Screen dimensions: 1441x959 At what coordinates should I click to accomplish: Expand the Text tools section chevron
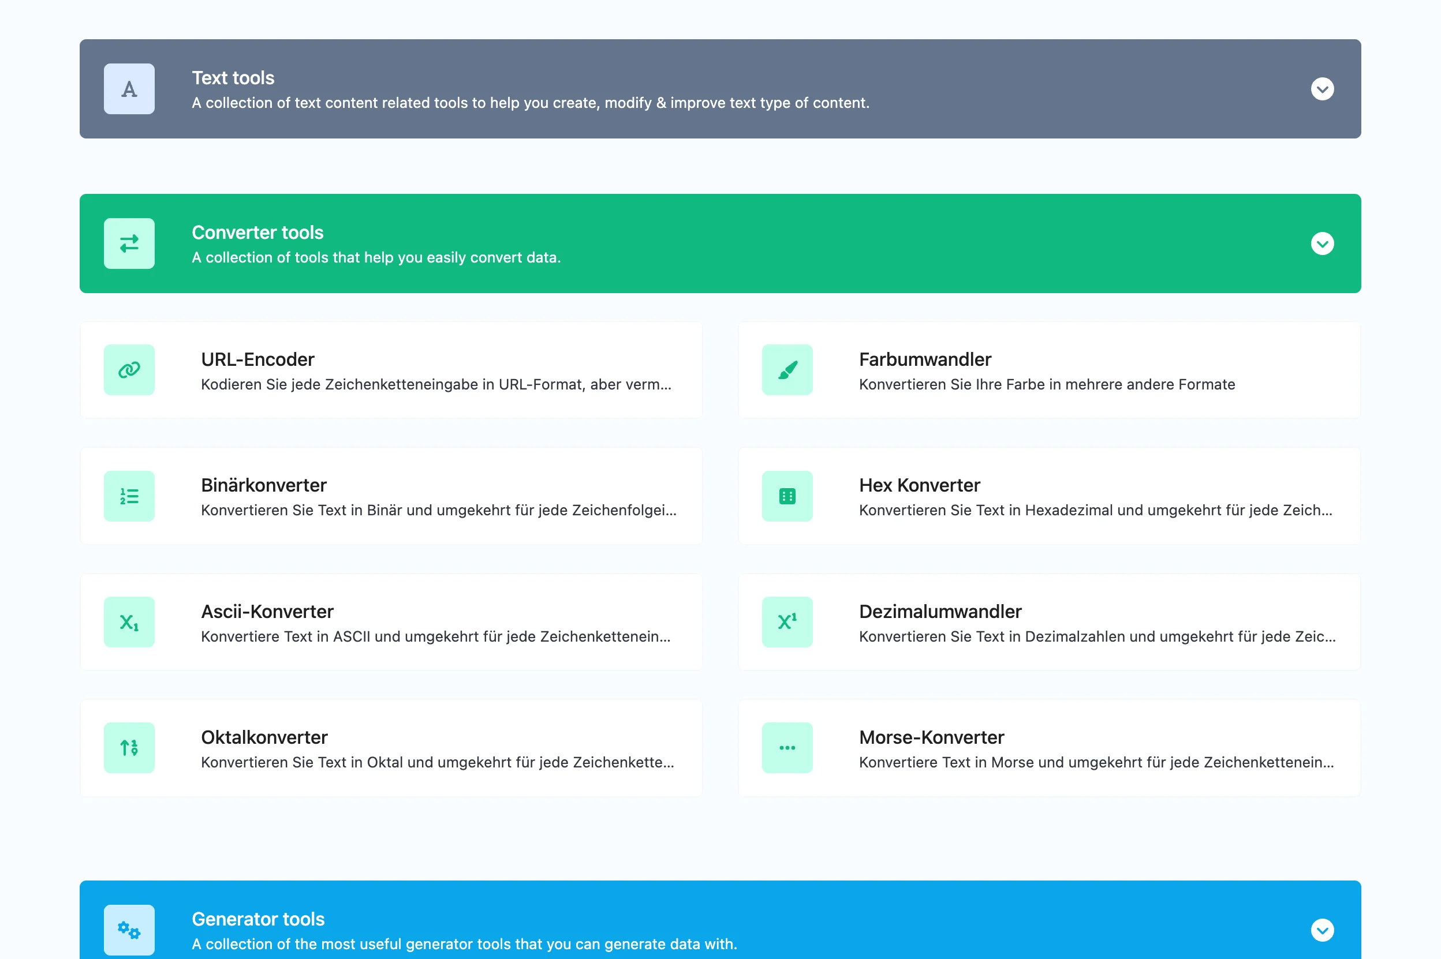point(1321,89)
